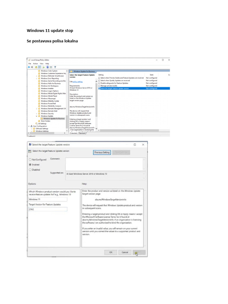This screenshot has height=304, width=228.
Task: Click the settings list horizontal scrollbar
Action: pos(129,130)
